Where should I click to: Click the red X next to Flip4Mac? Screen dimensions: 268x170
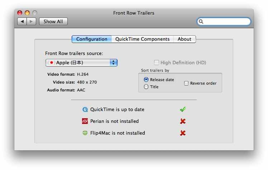point(183,133)
